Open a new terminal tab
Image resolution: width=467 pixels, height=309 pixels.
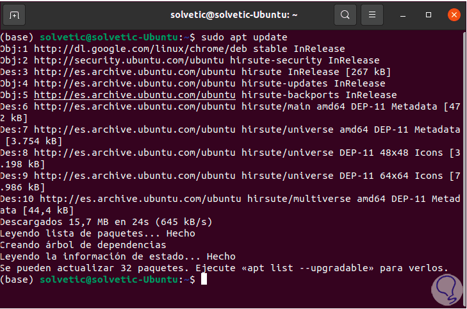pos(14,15)
